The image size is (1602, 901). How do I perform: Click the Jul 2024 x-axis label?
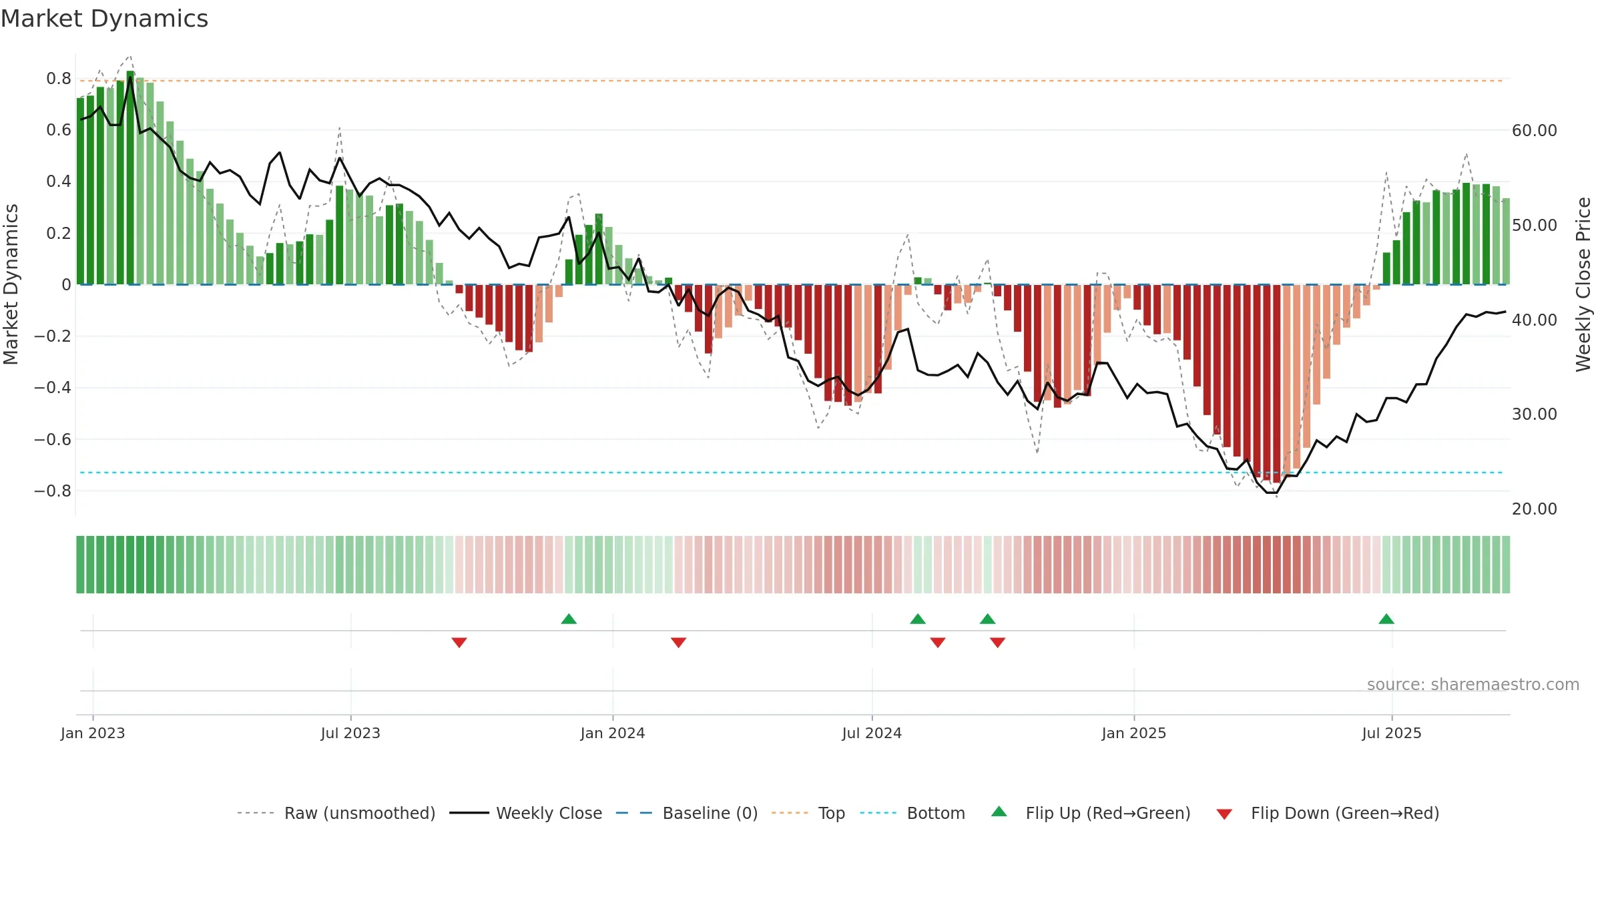point(872,733)
